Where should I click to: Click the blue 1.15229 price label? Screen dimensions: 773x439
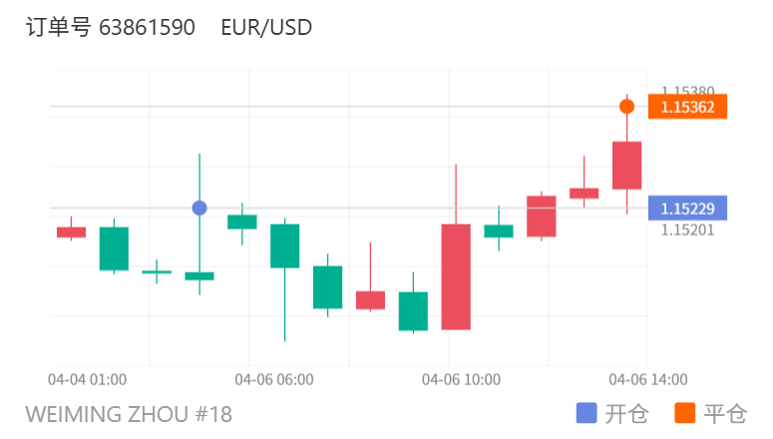[x=687, y=208]
